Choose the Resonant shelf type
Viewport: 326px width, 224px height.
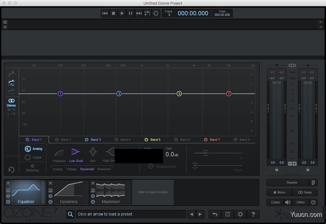[x=104, y=169]
